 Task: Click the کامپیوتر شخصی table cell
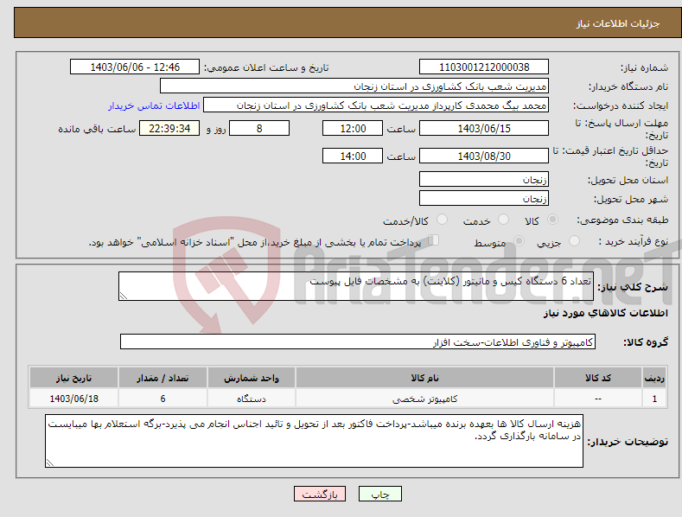pyautogui.click(x=424, y=399)
